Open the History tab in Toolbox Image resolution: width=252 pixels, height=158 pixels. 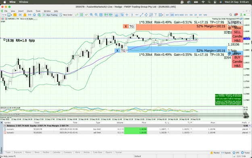(x=28, y=152)
